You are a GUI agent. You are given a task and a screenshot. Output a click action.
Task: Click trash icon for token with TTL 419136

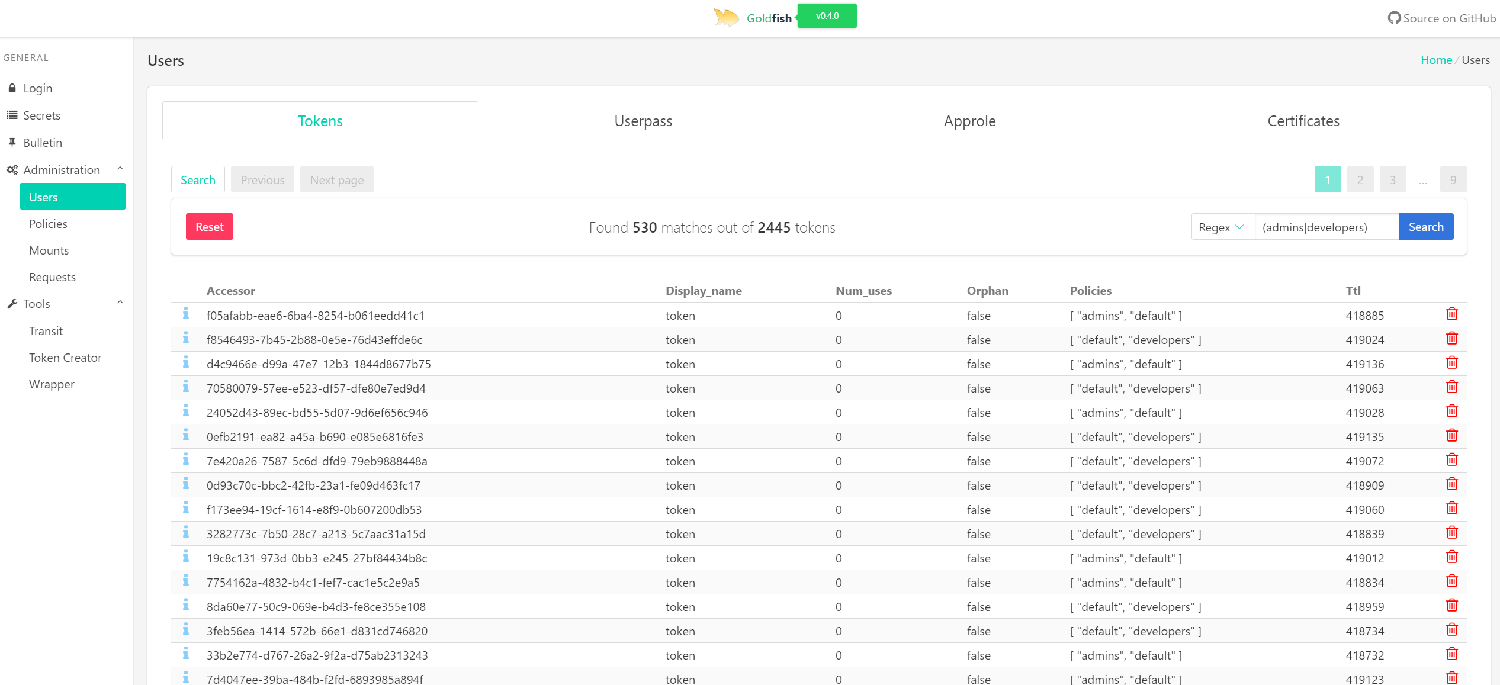[x=1451, y=363]
